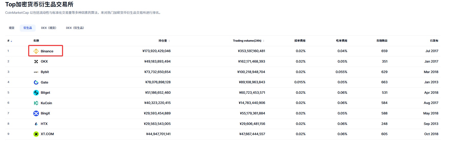Click Binance market count 659

point(384,51)
